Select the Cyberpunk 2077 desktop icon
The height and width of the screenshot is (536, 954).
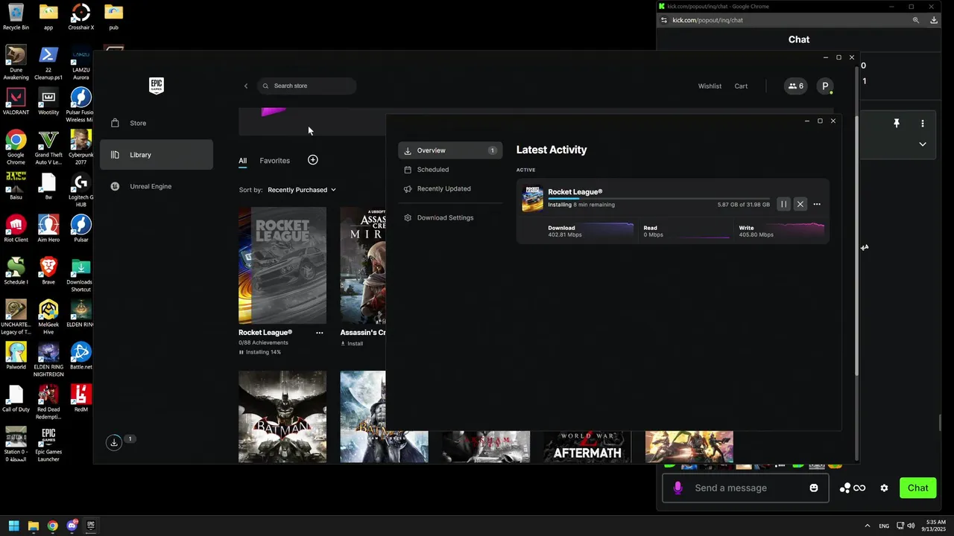click(80, 147)
